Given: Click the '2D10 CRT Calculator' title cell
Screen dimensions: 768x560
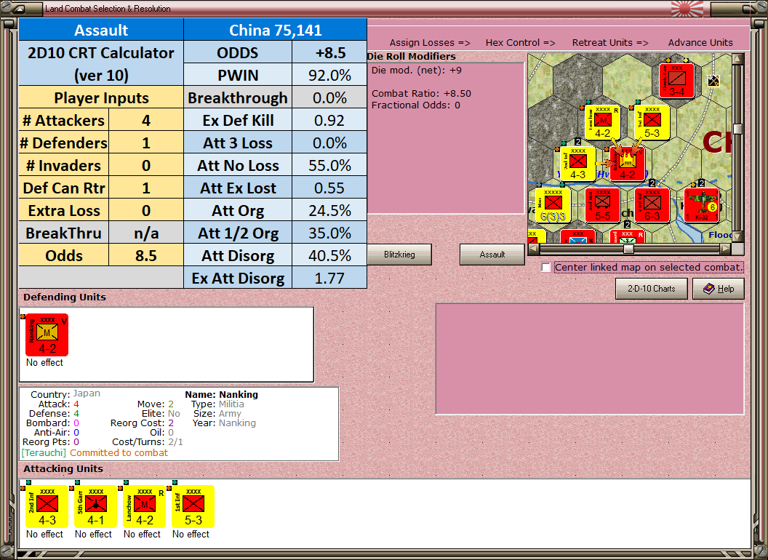Looking at the screenshot, I should tap(101, 64).
